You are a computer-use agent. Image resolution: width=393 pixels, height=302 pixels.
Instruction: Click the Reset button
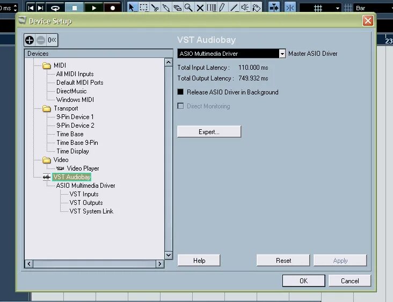click(x=283, y=261)
